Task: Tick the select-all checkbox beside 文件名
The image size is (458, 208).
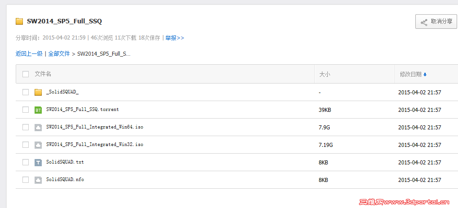Action: tap(26, 74)
